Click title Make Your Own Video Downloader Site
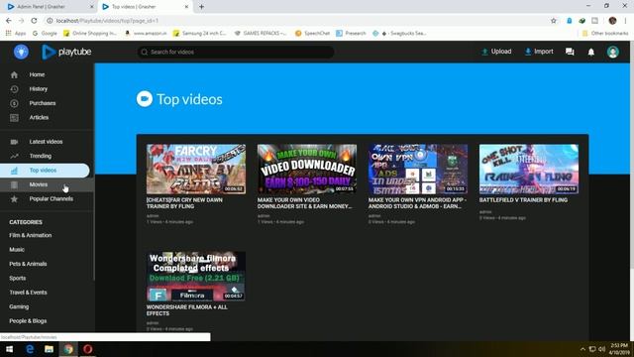Viewport: 634px width, 357px height. pos(304,203)
